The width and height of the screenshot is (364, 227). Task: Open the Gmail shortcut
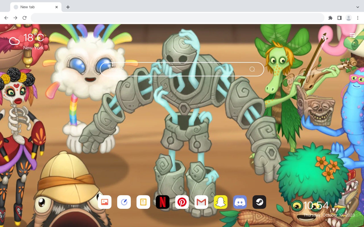(201, 202)
